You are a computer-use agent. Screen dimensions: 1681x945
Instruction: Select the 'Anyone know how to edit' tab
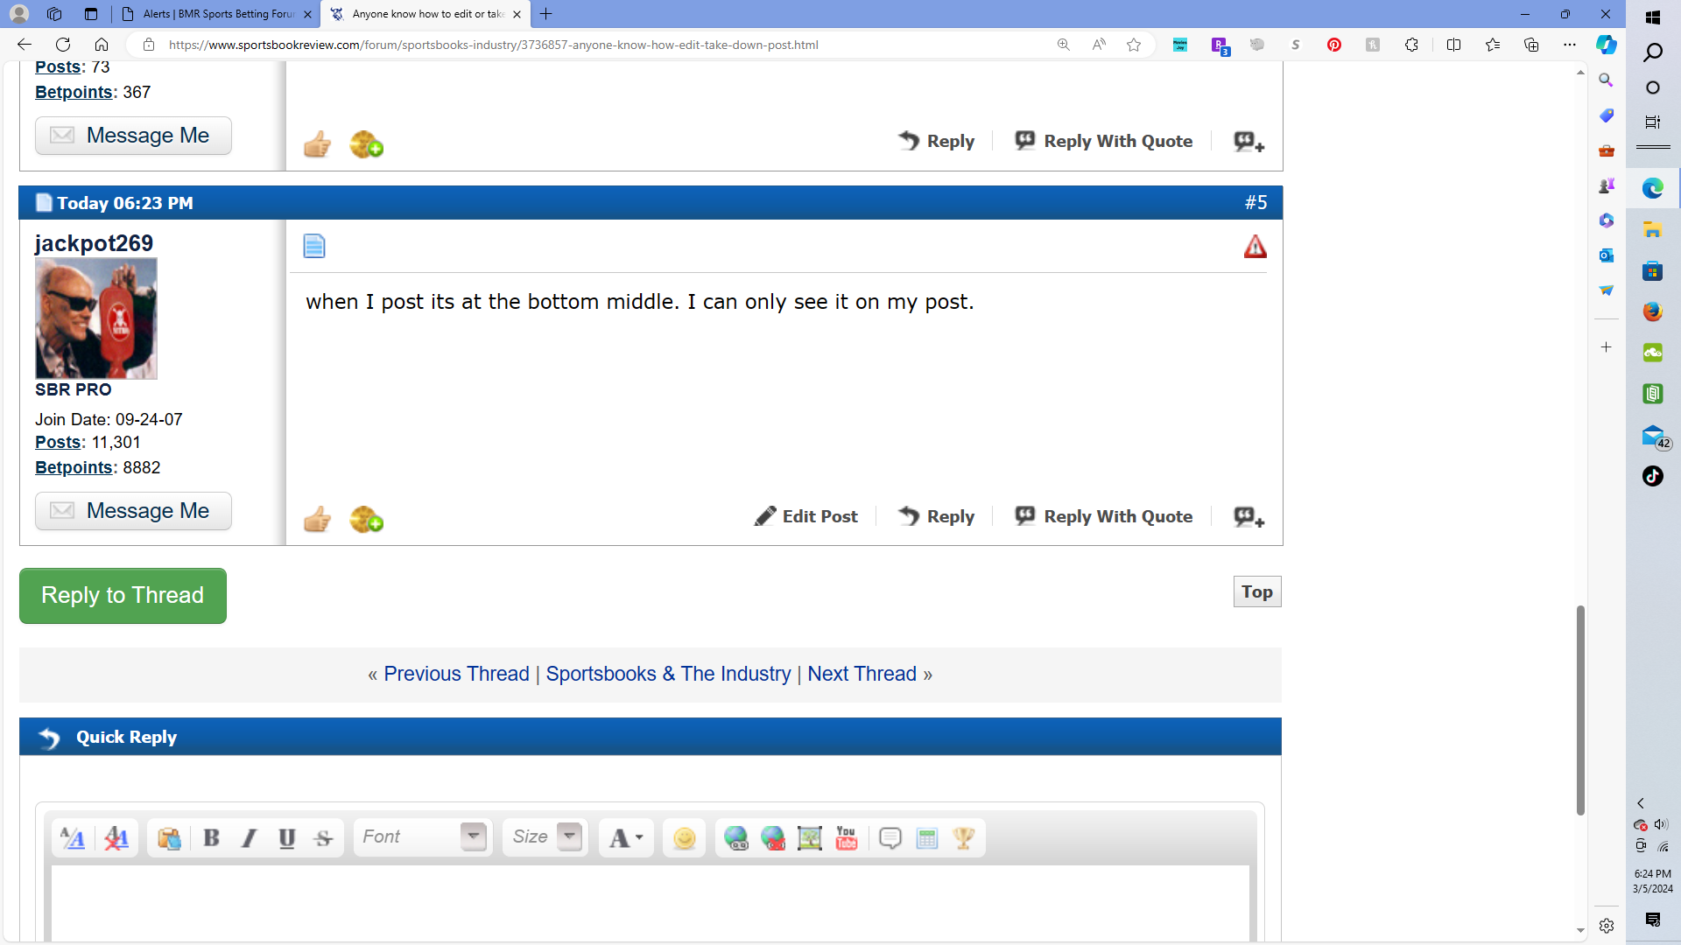[426, 14]
